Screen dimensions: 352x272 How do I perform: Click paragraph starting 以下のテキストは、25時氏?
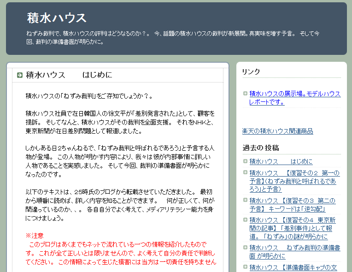pyautogui.click(x=120, y=205)
